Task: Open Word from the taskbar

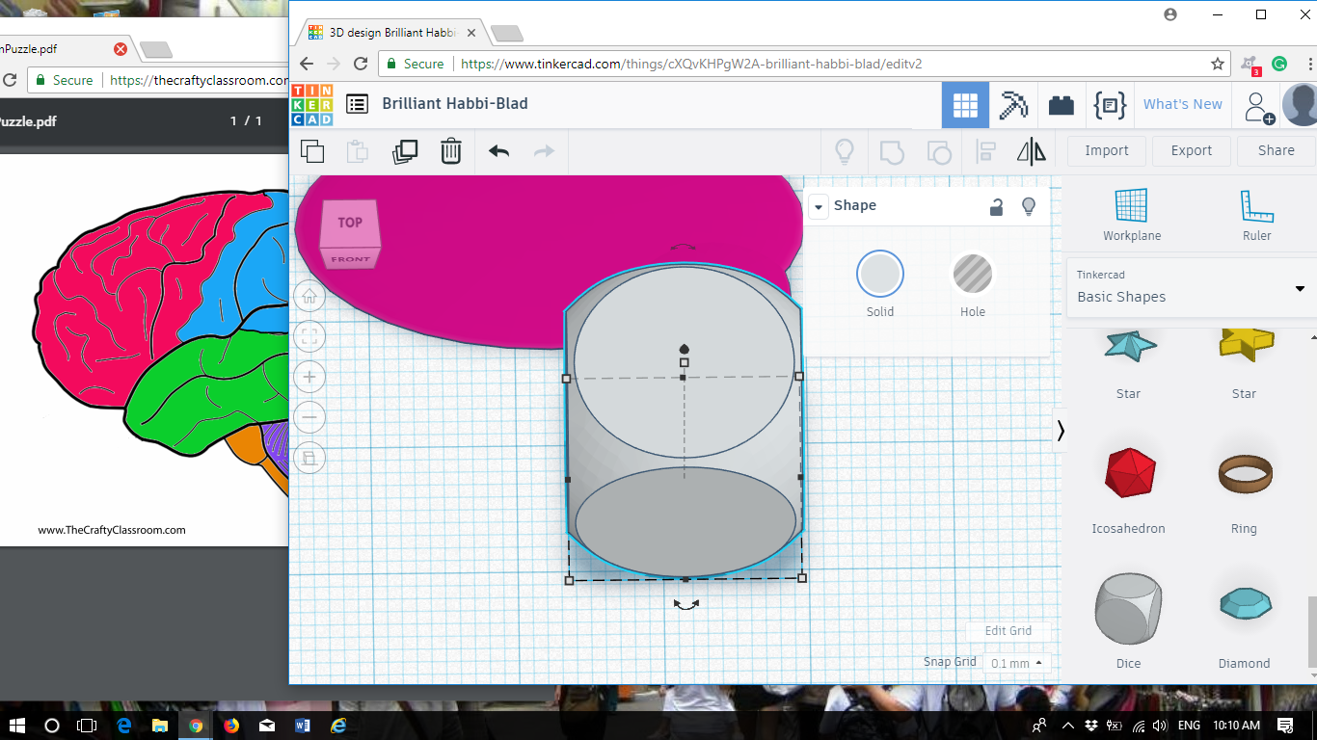Action: 303,725
